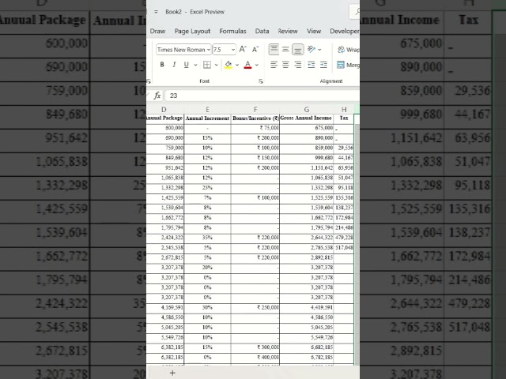Image resolution: width=506 pixels, height=379 pixels.
Task: Click the Annual Increment header cell
Action: coord(207,118)
